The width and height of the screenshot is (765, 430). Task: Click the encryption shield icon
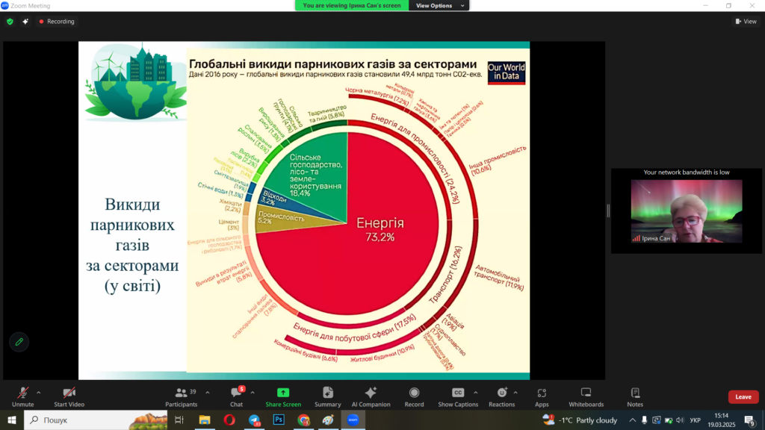(10, 22)
